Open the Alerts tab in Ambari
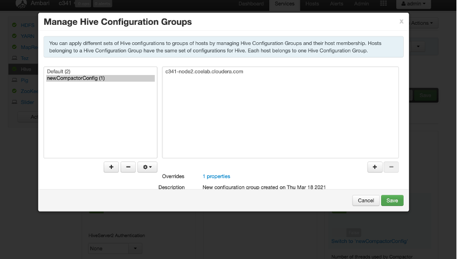The height and width of the screenshot is (259, 457). pos(336,4)
